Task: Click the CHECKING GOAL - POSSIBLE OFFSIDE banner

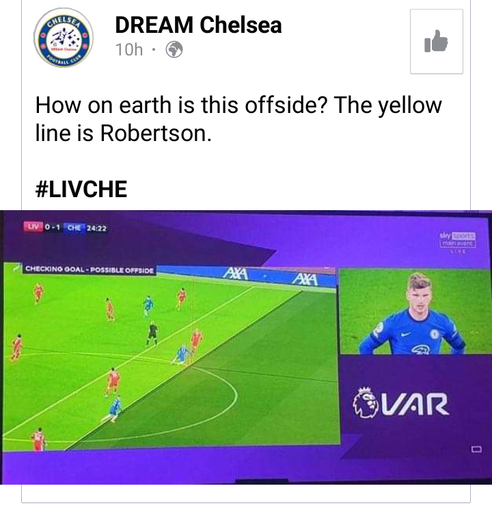Action: click(90, 270)
